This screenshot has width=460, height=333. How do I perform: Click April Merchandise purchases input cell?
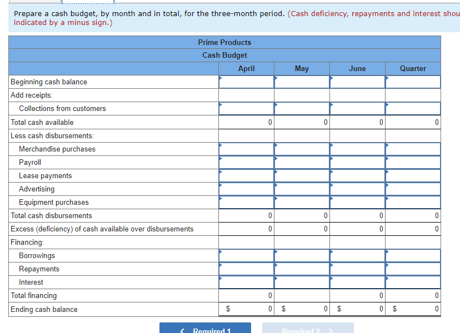click(246, 149)
